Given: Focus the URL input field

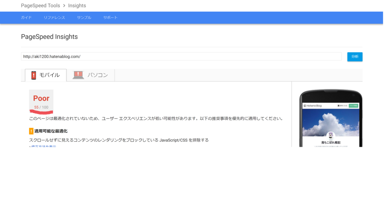Looking at the screenshot, I should (181, 57).
